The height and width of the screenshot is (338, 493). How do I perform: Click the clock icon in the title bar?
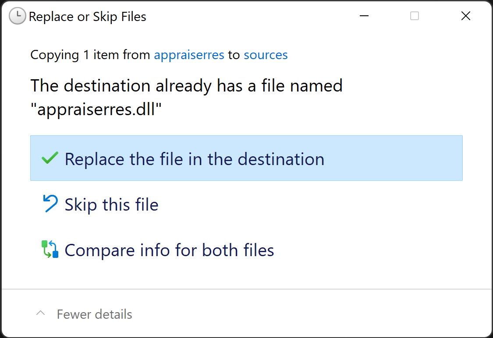[18, 17]
